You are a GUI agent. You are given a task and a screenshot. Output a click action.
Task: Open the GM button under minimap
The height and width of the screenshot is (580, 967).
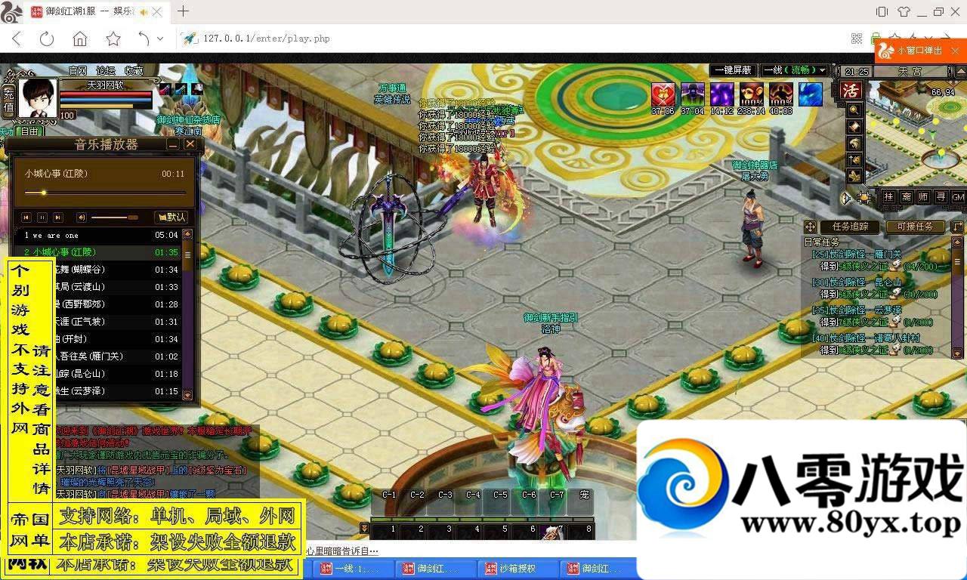[958, 197]
